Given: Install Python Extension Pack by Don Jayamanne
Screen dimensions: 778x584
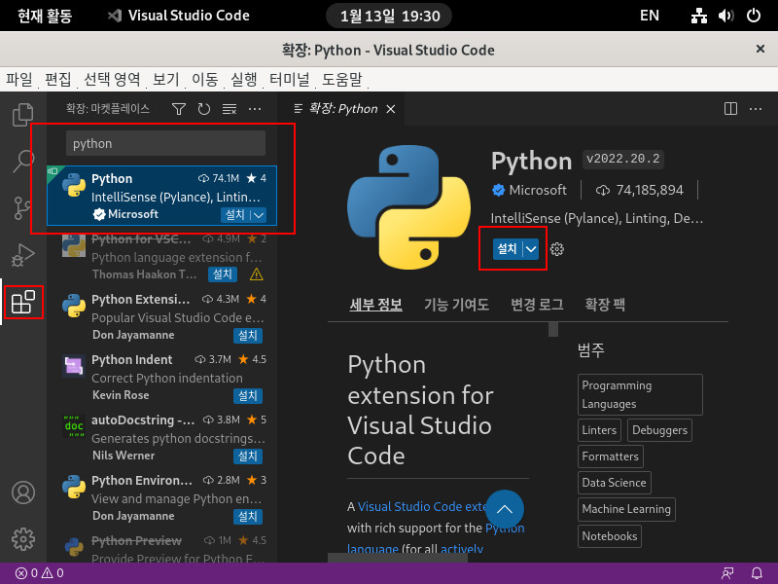Looking at the screenshot, I should [248, 335].
